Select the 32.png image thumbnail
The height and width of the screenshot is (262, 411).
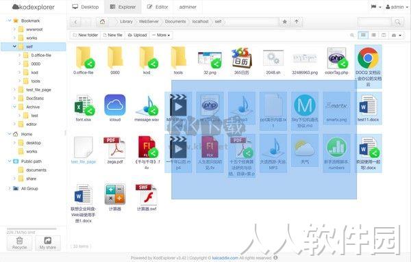pos(210,60)
